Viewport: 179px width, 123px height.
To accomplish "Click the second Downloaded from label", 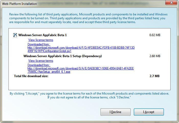I will tap(39, 65).
